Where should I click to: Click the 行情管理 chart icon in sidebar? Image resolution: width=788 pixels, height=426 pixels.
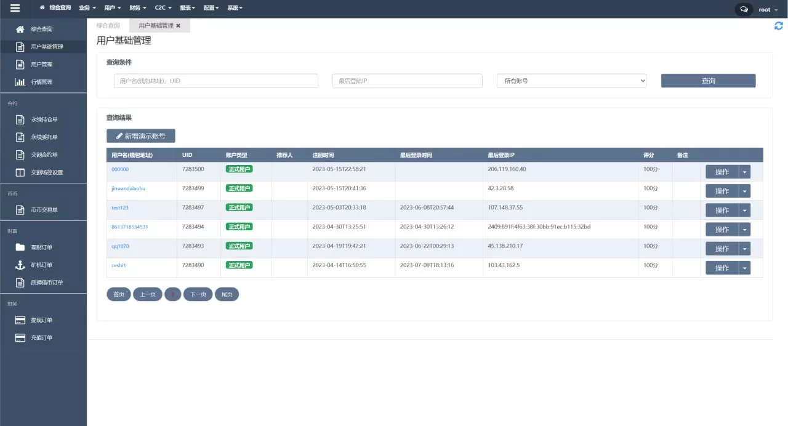[x=20, y=82]
